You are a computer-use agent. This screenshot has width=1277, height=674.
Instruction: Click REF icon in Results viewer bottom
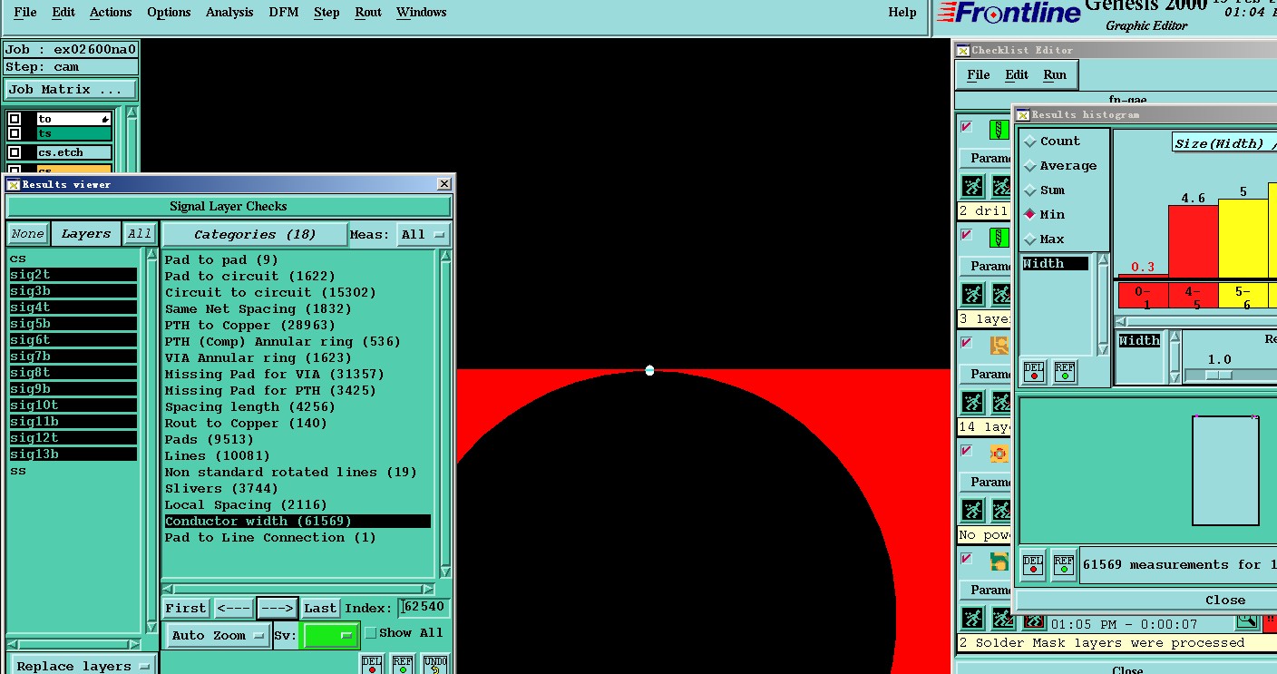click(403, 664)
